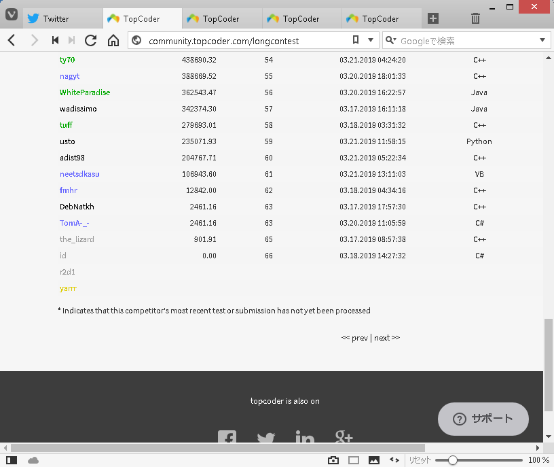This screenshot has height=467, width=554.
Task: Open the サポート help button
Action: (483, 419)
